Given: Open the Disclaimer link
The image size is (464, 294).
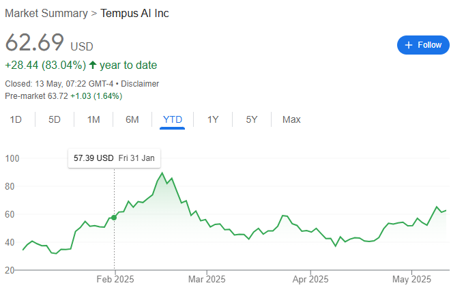Looking at the screenshot, I should point(140,84).
